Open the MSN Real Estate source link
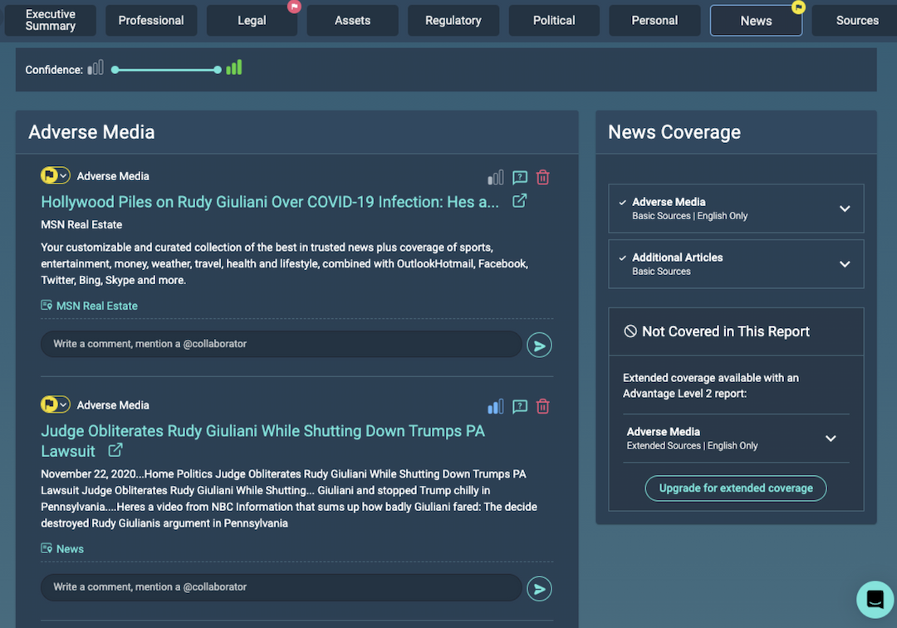The image size is (897, 628). pos(96,306)
